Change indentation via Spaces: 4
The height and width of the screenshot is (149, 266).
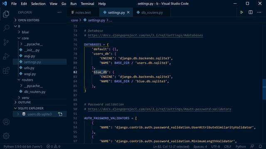coord(200,147)
